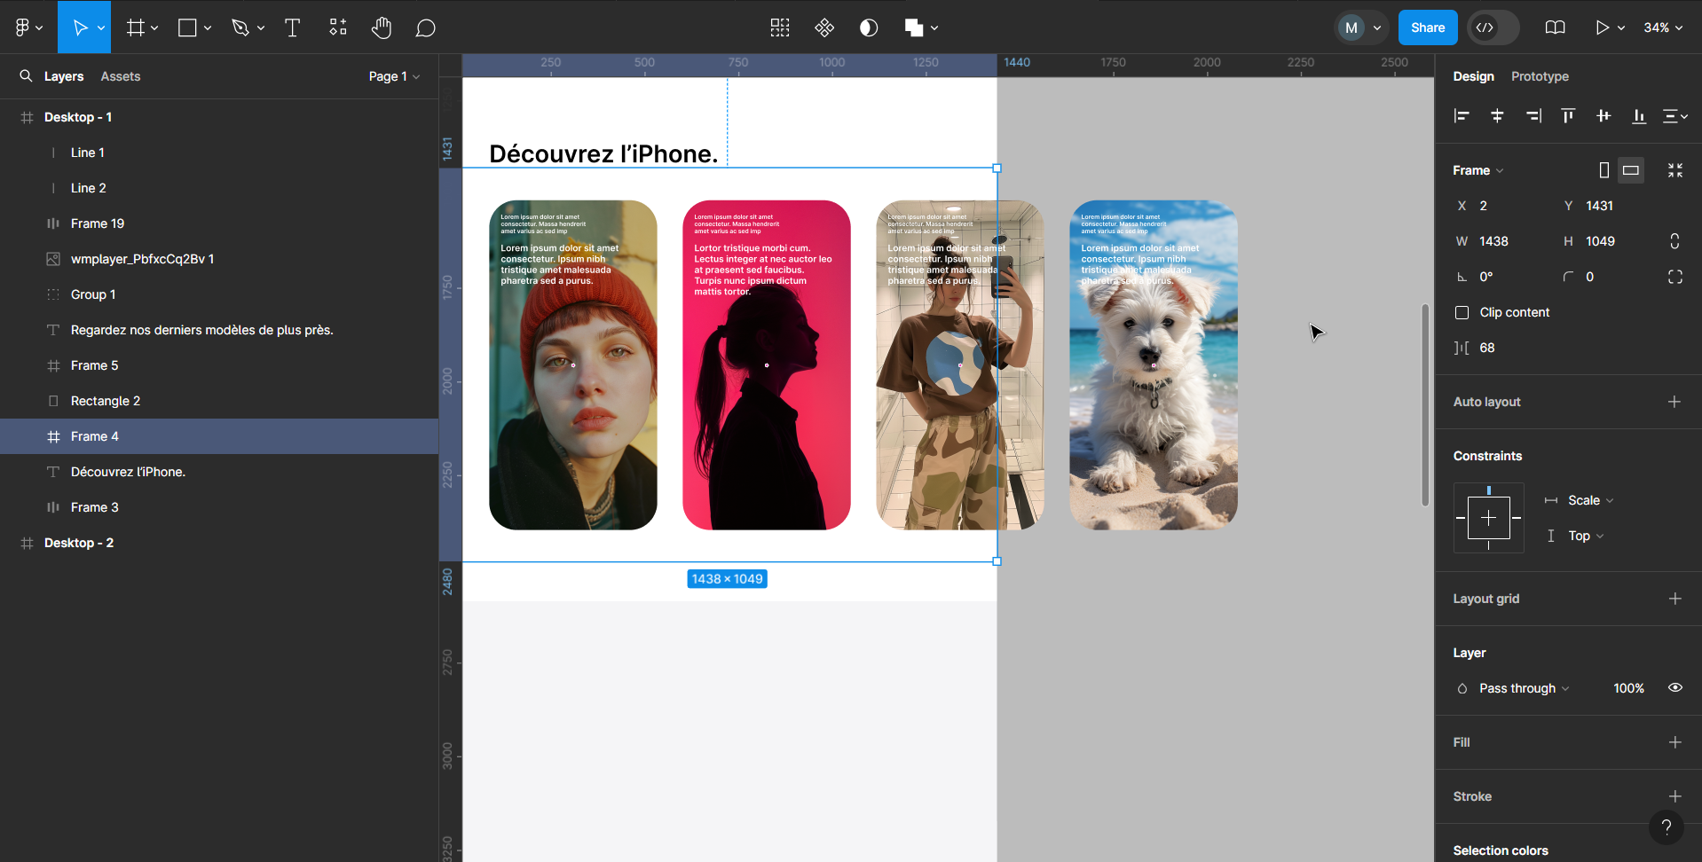Open the Page 1 dropdown

coord(394,76)
